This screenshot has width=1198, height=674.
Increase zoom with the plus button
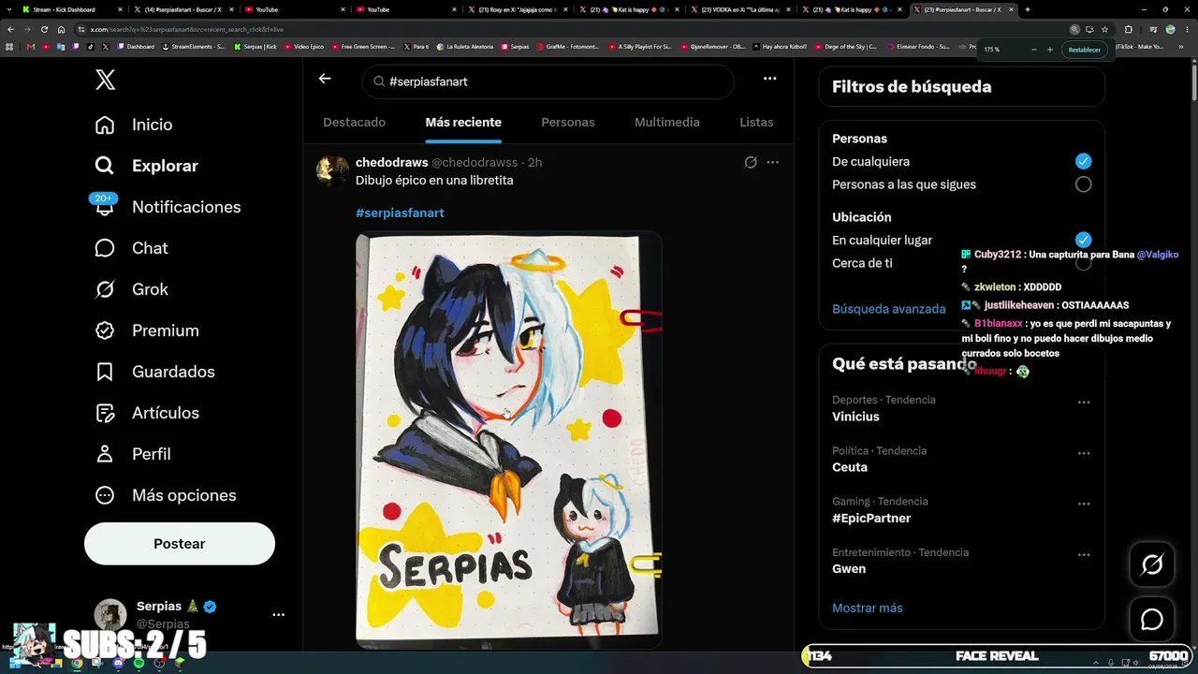tap(1050, 50)
